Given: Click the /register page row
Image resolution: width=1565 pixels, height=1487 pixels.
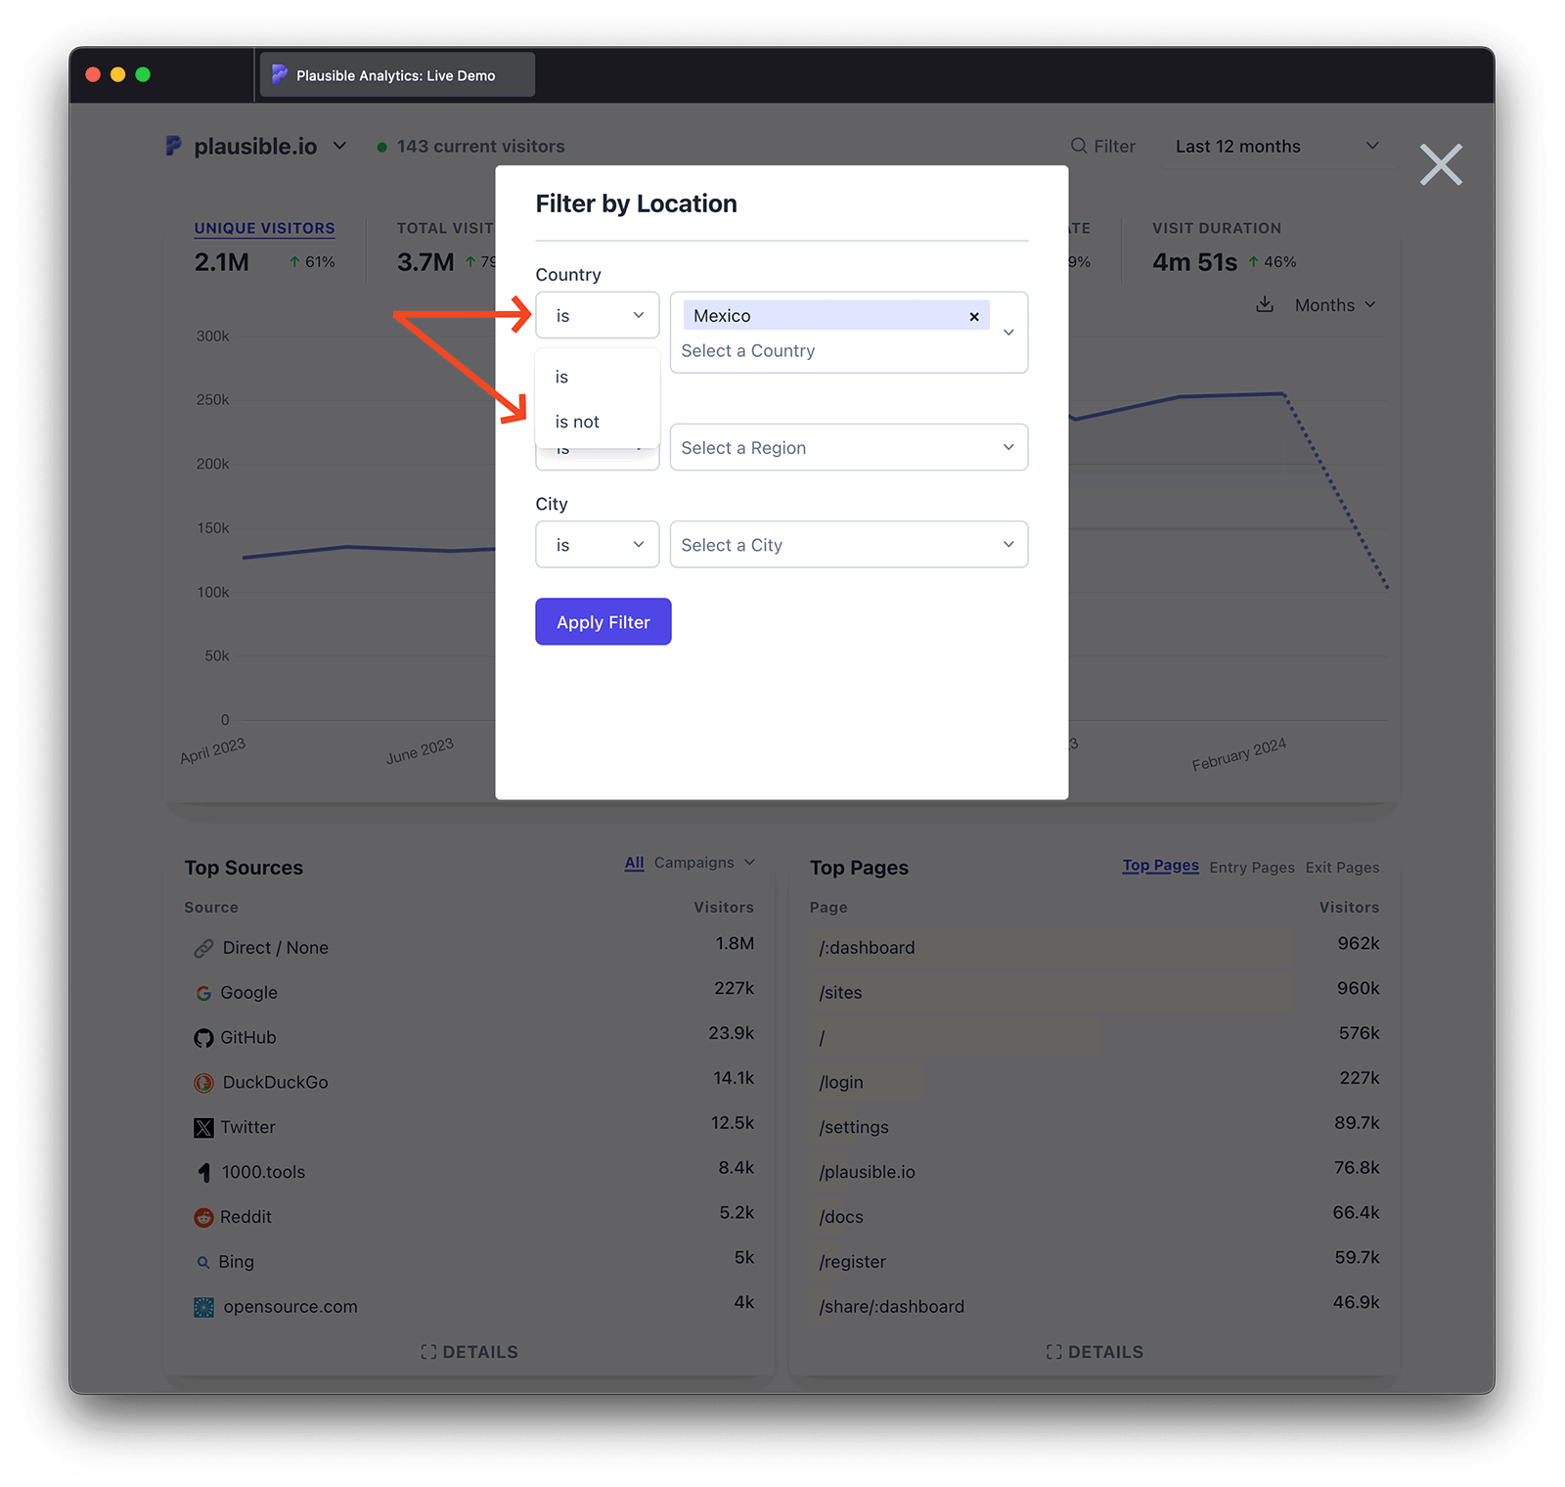Looking at the screenshot, I should [x=1095, y=1262].
